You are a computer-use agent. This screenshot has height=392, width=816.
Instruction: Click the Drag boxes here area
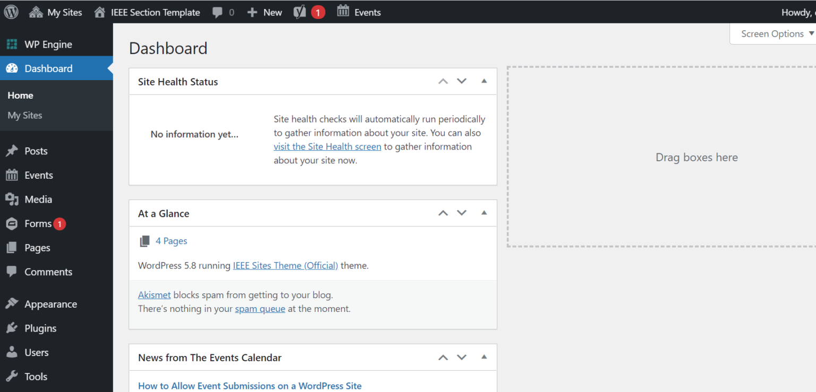click(696, 157)
